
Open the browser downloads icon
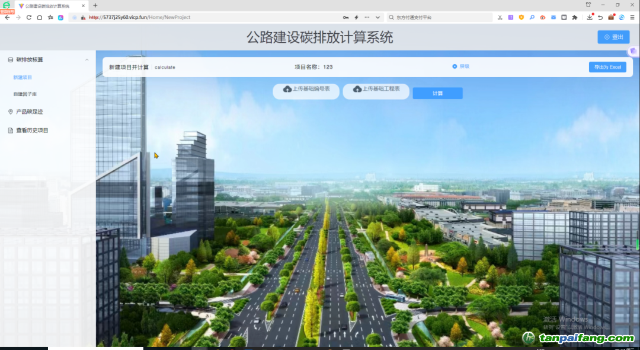click(x=590, y=17)
